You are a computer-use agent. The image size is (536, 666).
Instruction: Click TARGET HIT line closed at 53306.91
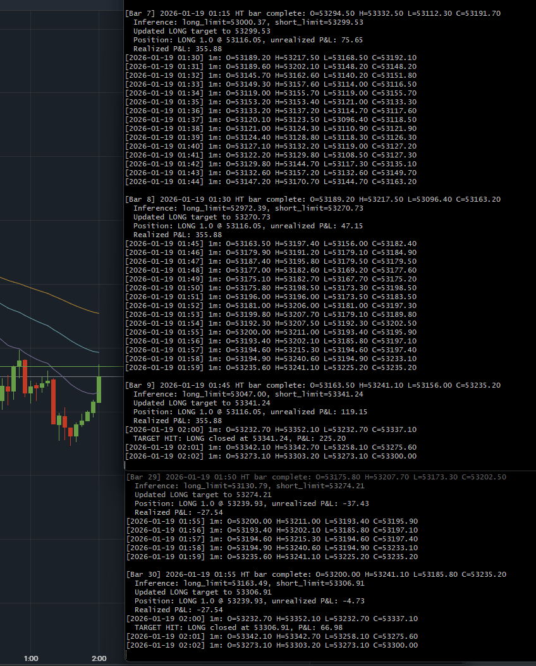[240, 627]
